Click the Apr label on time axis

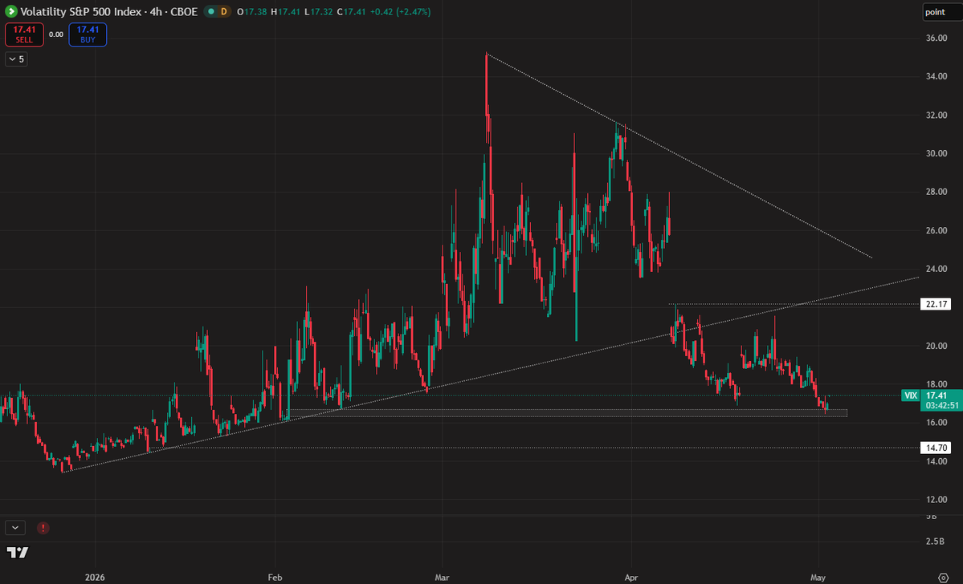coord(630,578)
